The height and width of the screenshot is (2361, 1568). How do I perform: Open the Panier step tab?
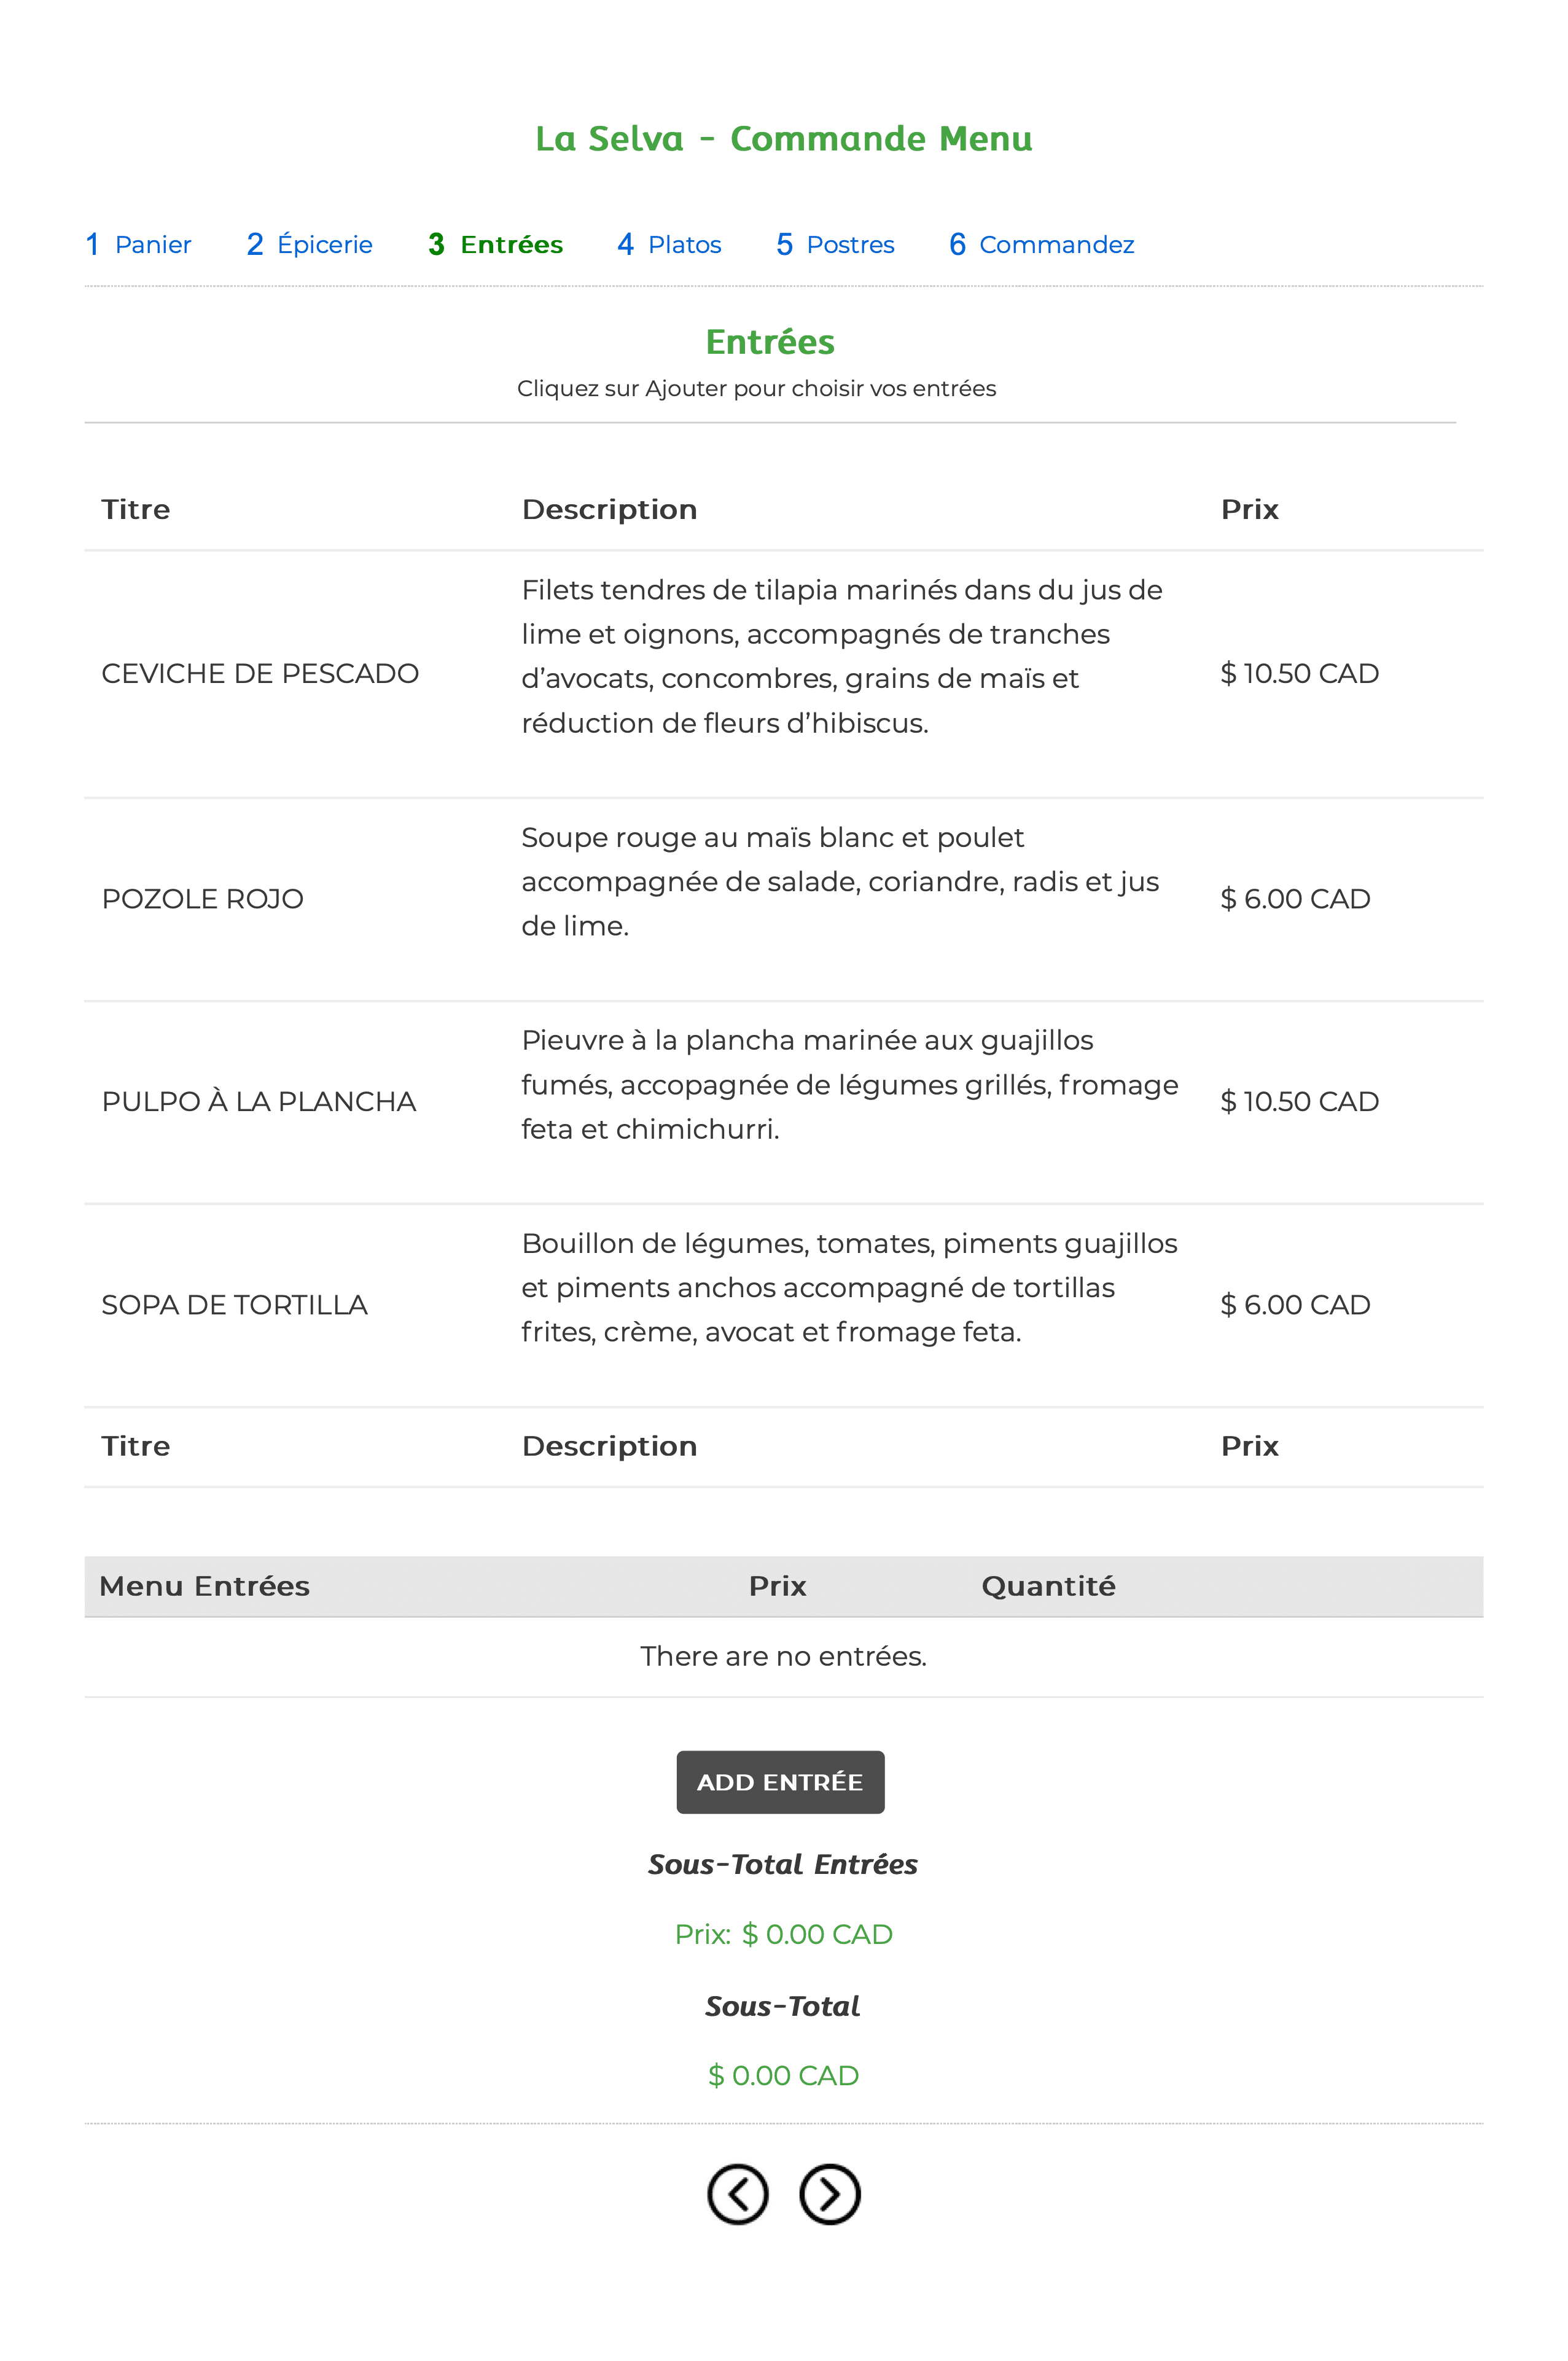click(138, 244)
